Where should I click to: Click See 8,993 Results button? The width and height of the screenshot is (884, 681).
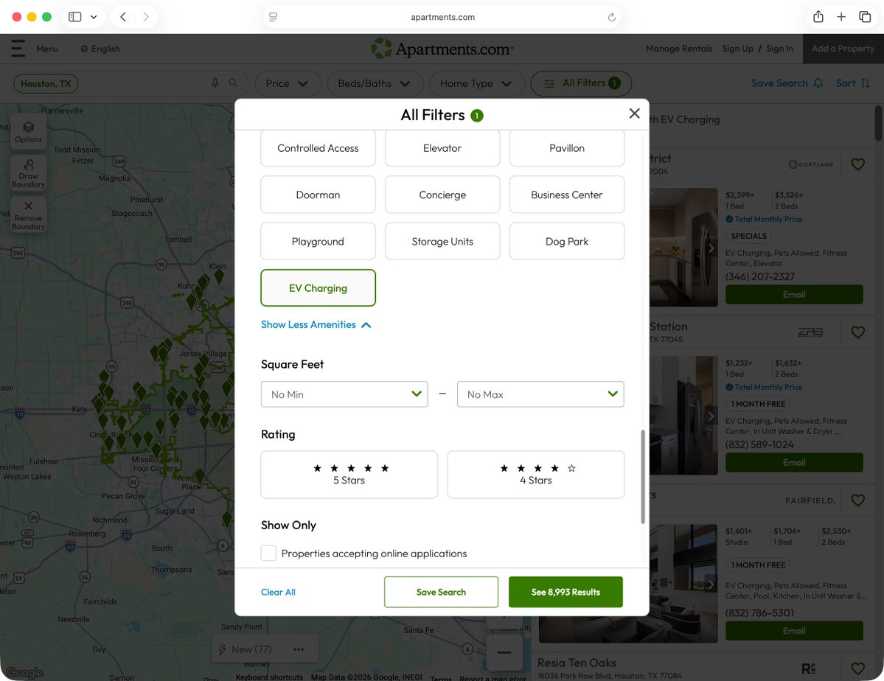(x=565, y=592)
